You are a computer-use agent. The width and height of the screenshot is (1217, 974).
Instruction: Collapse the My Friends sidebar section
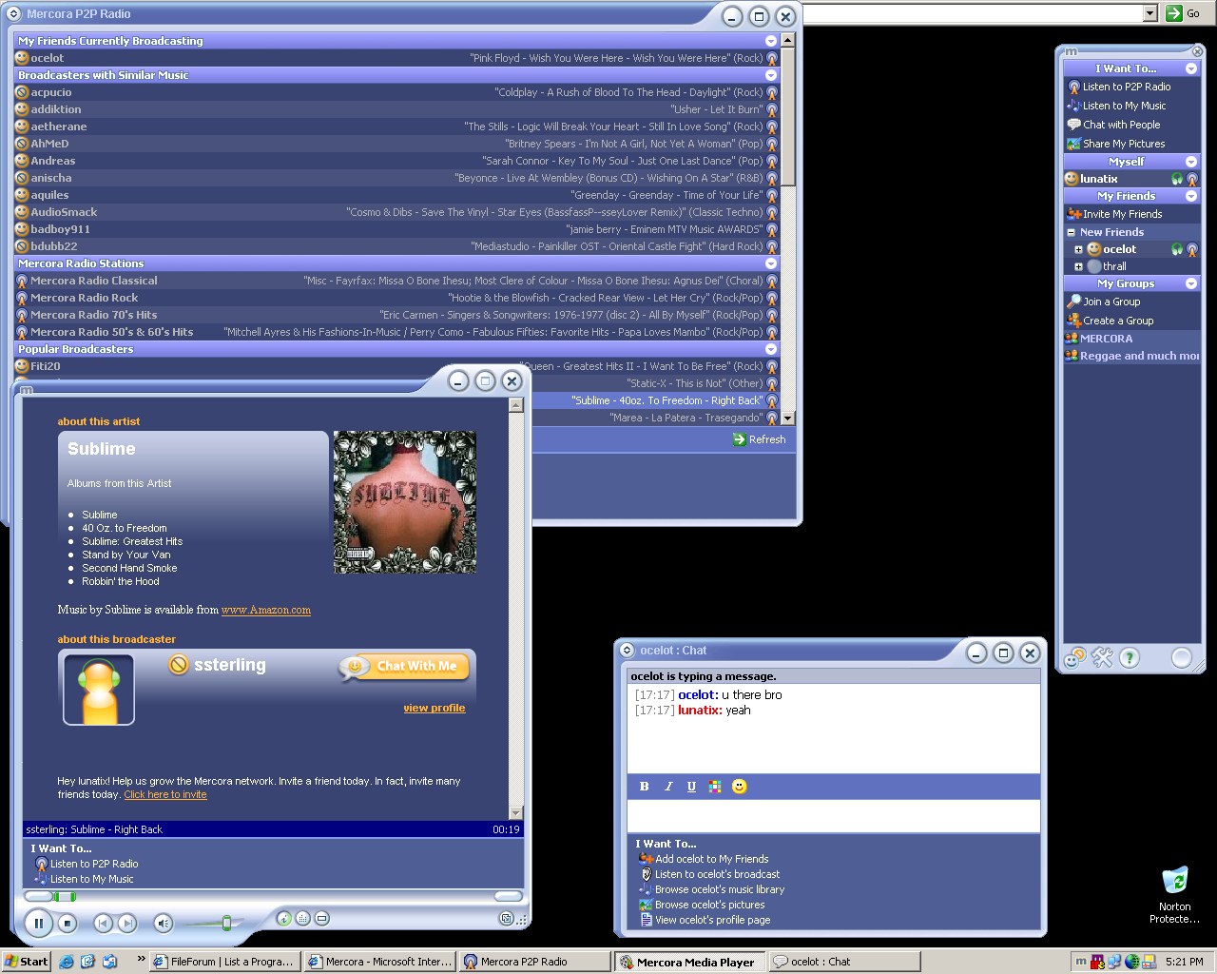click(x=1191, y=196)
